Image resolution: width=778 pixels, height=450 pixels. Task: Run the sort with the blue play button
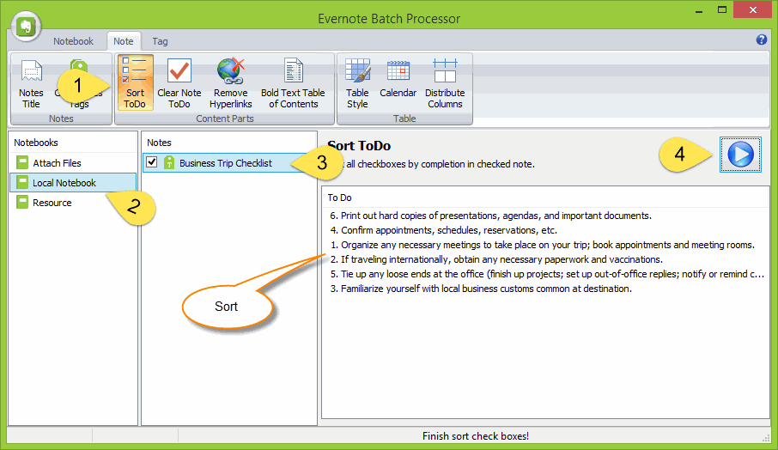coord(740,155)
